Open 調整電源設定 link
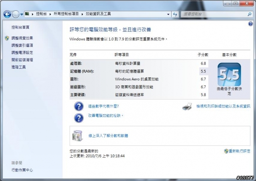This screenshot has height=181, width=256. (22, 53)
